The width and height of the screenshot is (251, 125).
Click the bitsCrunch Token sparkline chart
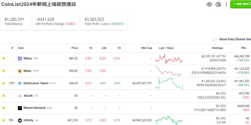pyautogui.click(x=169, y=83)
